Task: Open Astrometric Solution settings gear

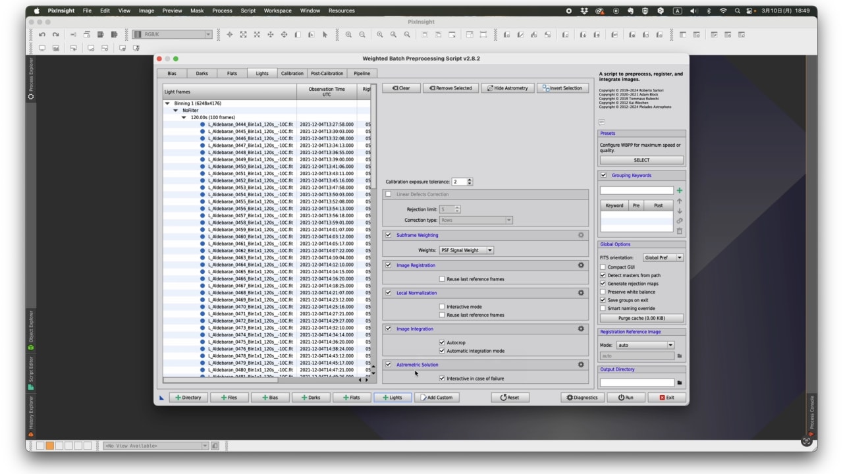Action: pyautogui.click(x=581, y=365)
